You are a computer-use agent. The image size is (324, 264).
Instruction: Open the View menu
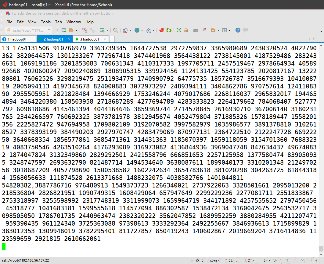(x=32, y=22)
